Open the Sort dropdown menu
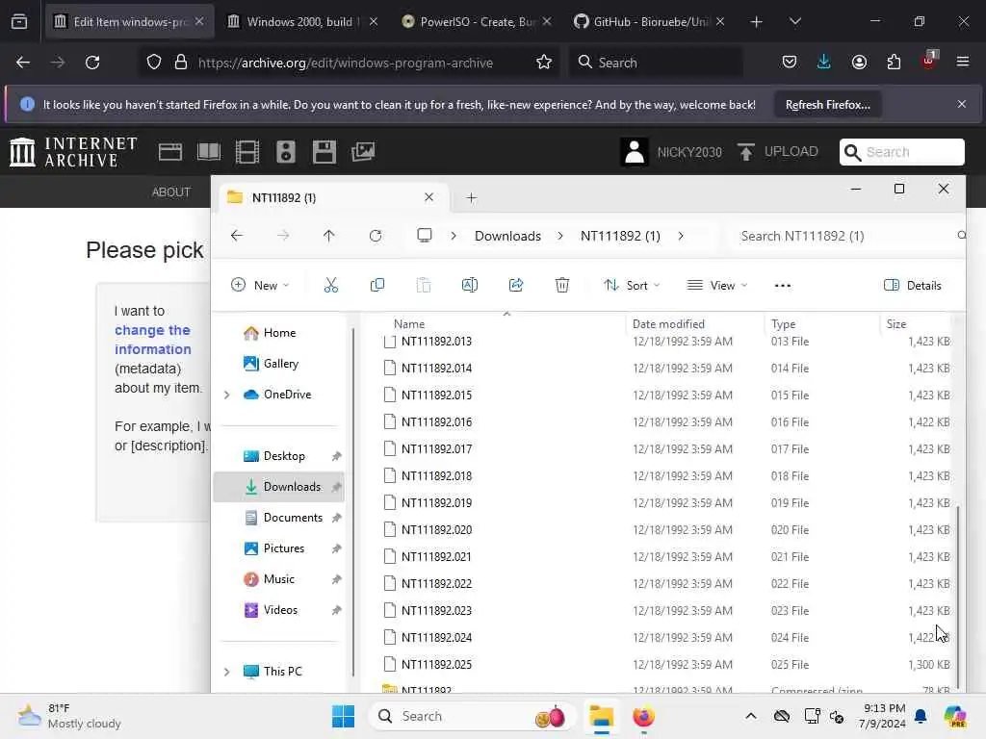This screenshot has height=739, width=986. [x=632, y=285]
